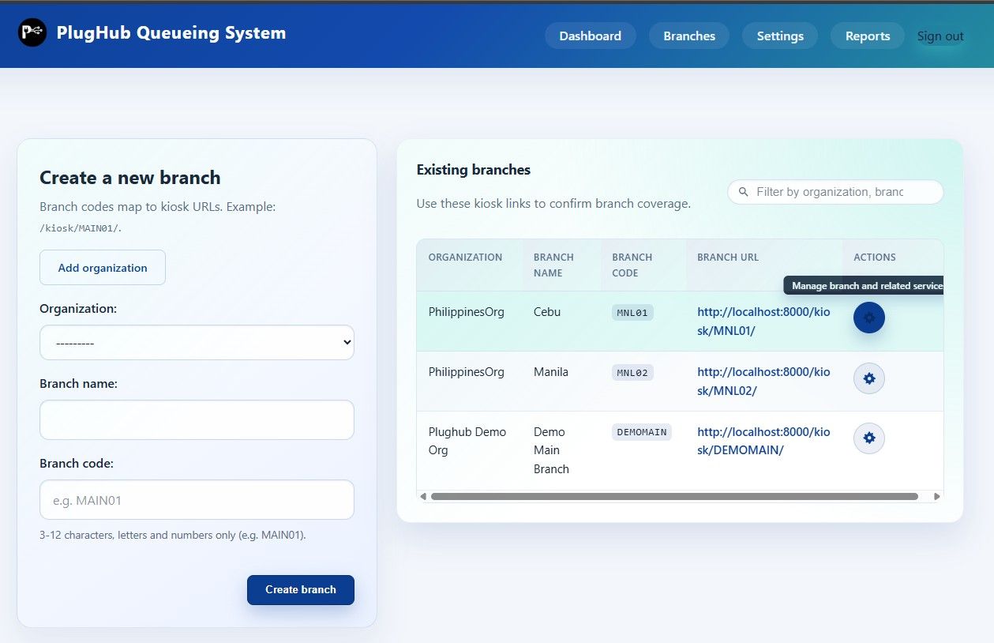Open the Reports page
This screenshot has height=643, width=994.
867,36
